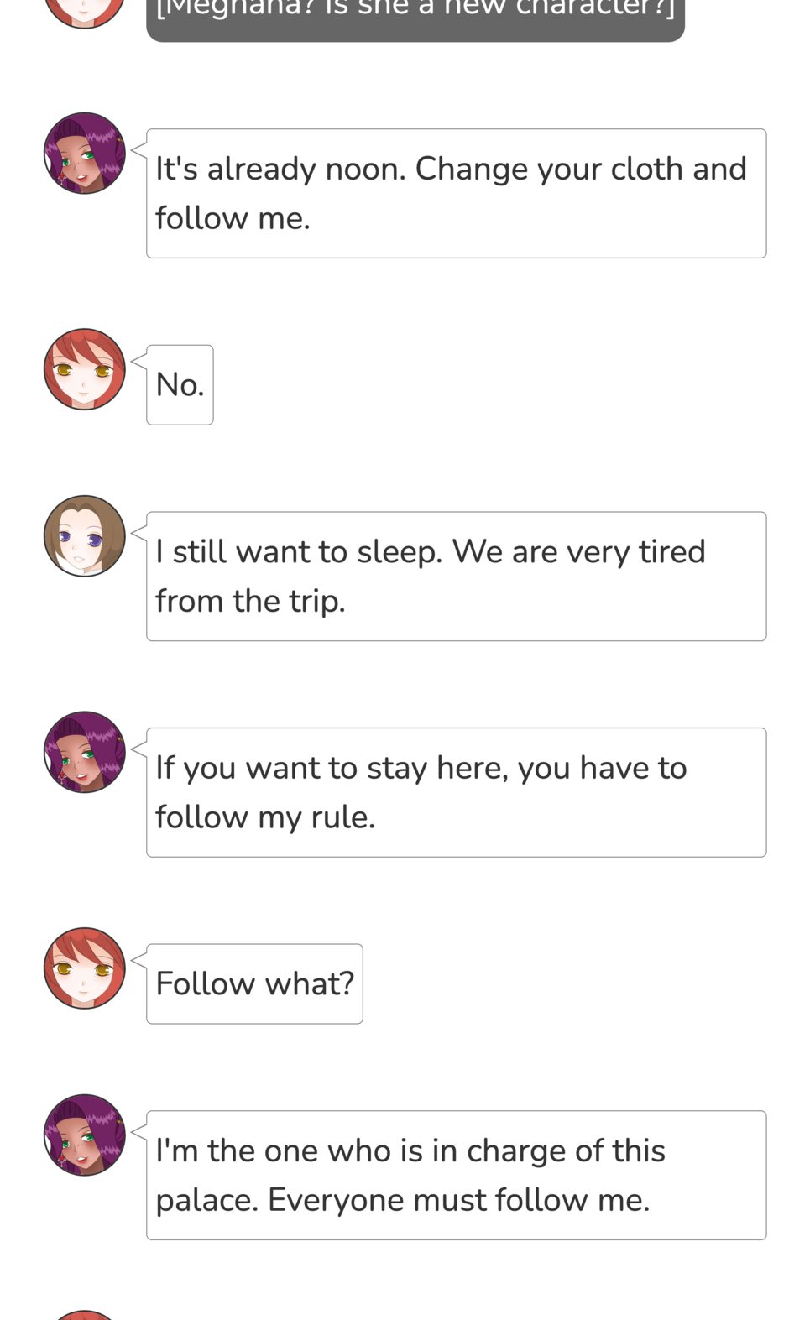
Task: Tap the purple-haired avatar beside "It's already noon"
Action: click(x=84, y=154)
